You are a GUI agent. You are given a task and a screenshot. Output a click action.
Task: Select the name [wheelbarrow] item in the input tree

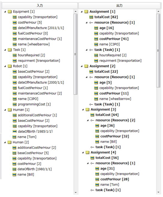34,44
